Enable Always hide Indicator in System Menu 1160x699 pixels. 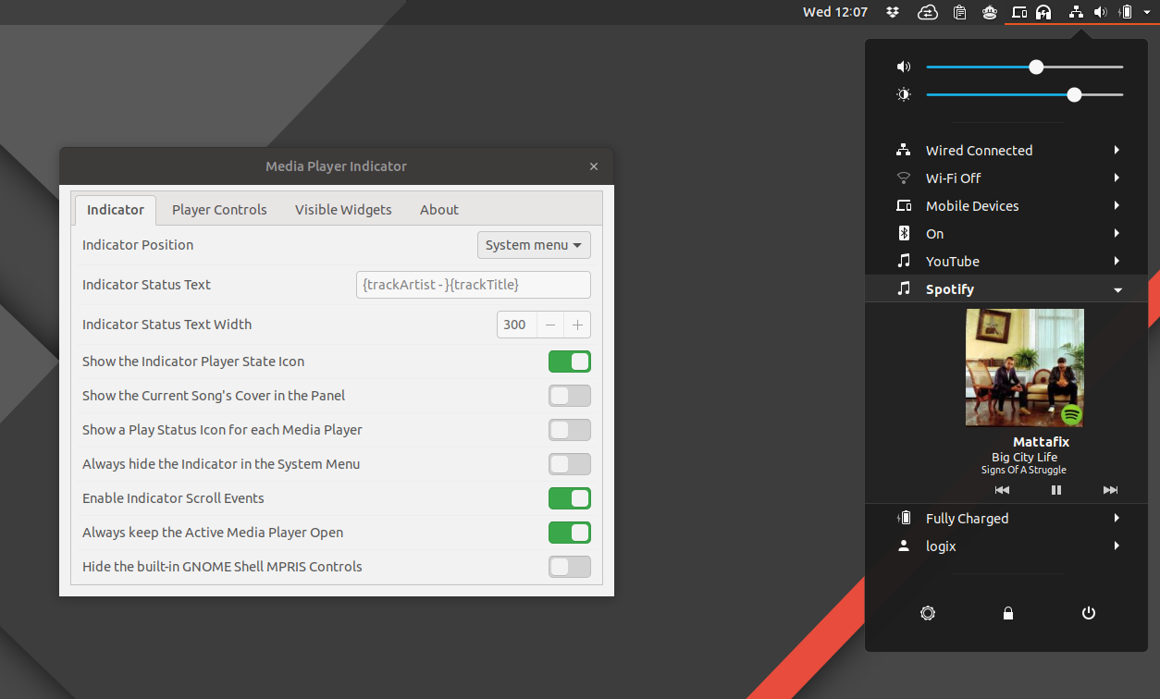coord(570,464)
